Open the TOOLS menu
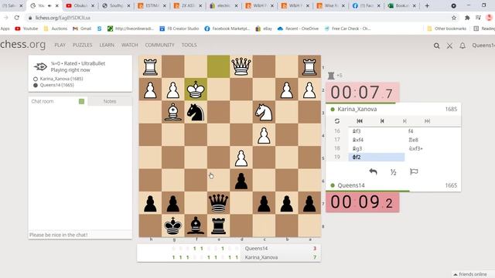 tap(189, 45)
